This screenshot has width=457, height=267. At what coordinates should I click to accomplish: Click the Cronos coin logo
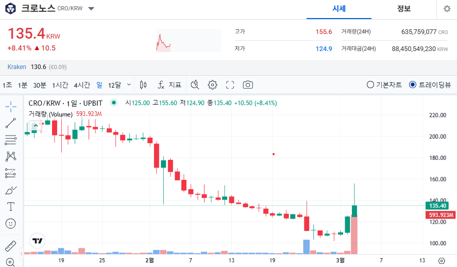pos(10,8)
